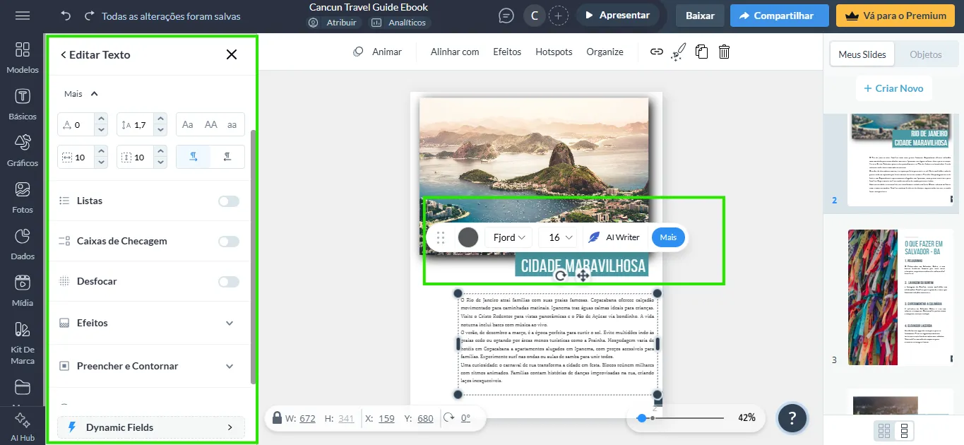This screenshot has height=445, width=964.
Task: Launch AI Writer from floating toolbar
Action: [x=614, y=237]
